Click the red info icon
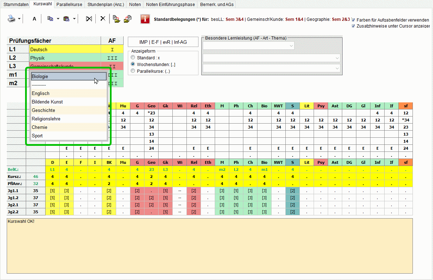433x280 pixels. [x=145, y=19]
